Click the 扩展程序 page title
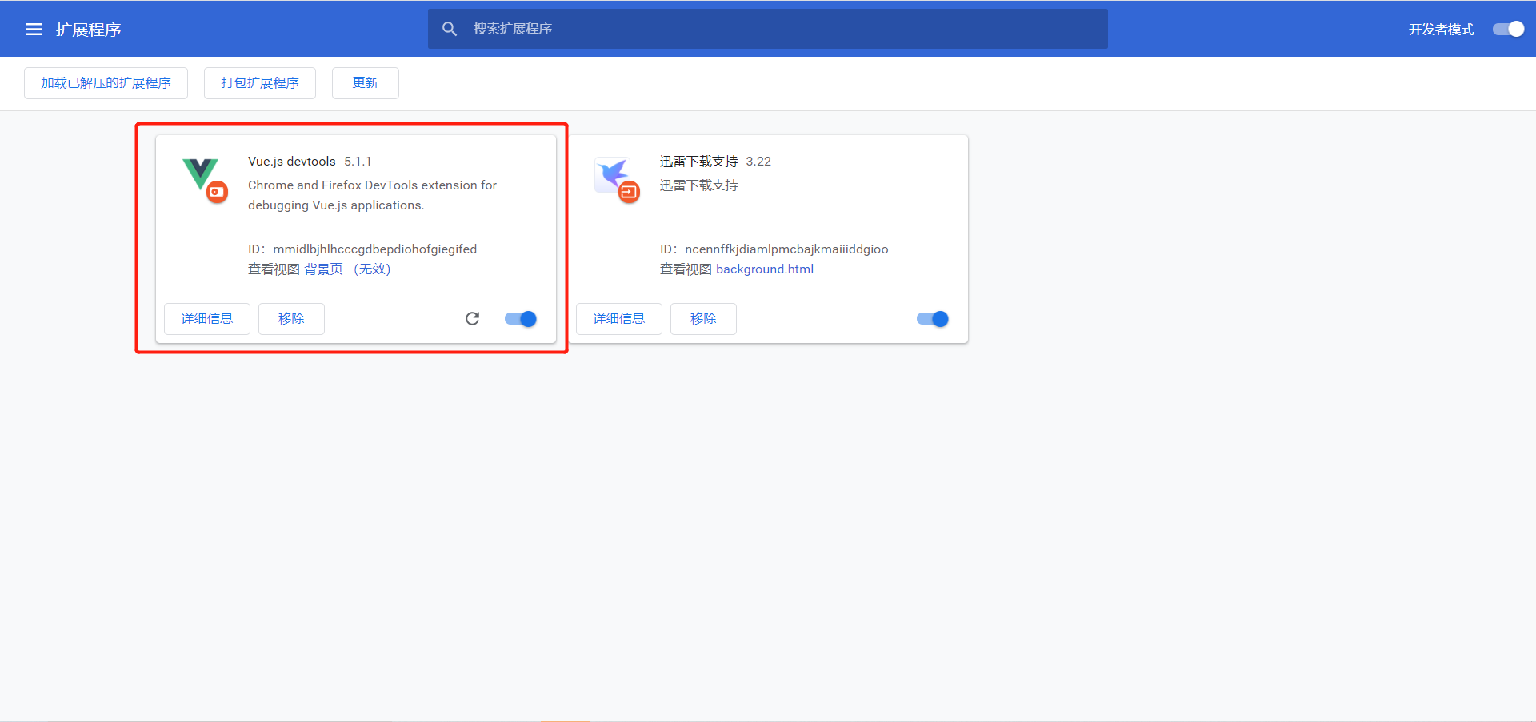This screenshot has height=722, width=1536. [x=89, y=30]
